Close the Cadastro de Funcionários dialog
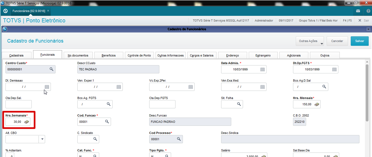The width and height of the screenshot is (372, 157). click(x=368, y=29)
